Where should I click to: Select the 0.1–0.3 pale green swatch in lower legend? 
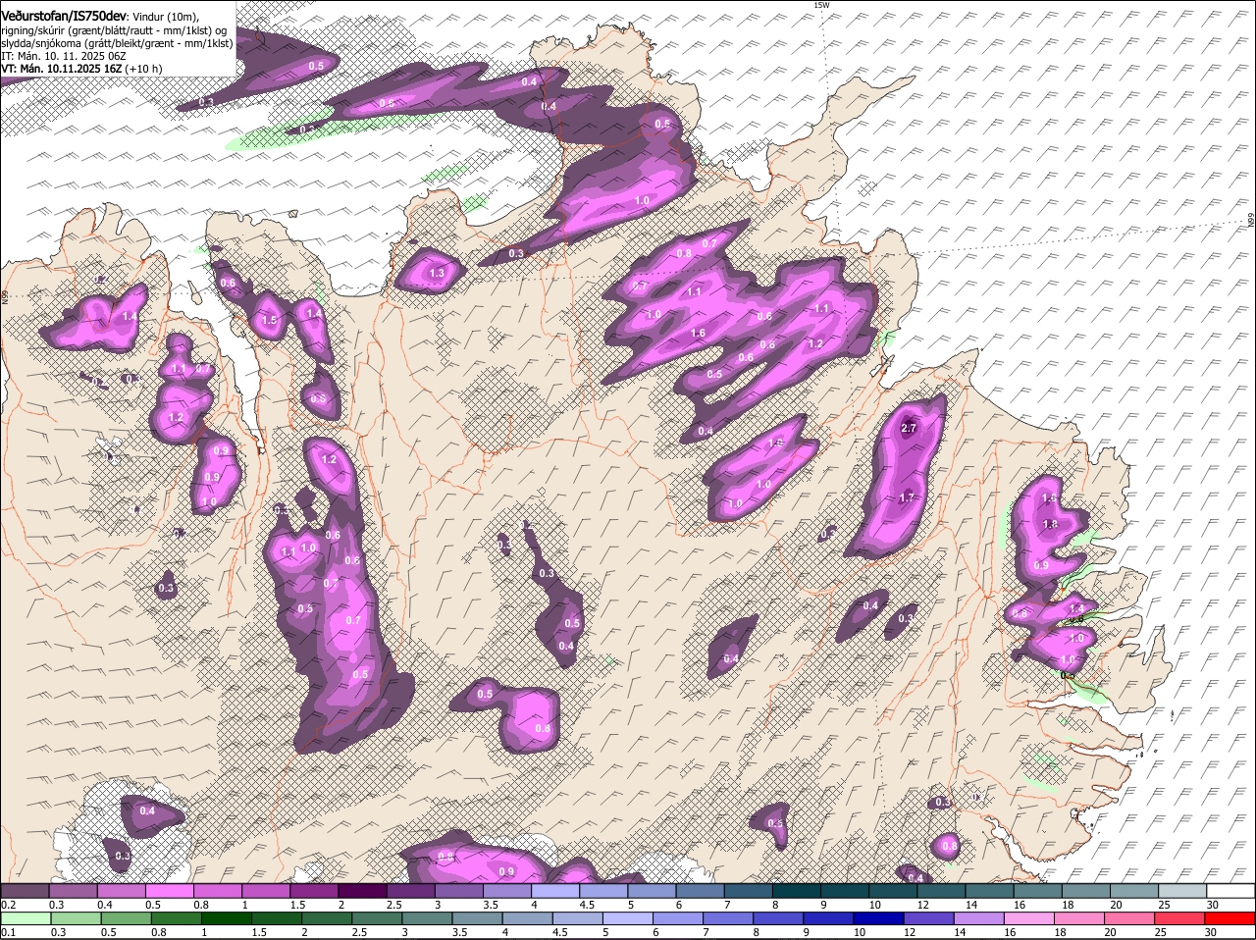tap(25, 918)
